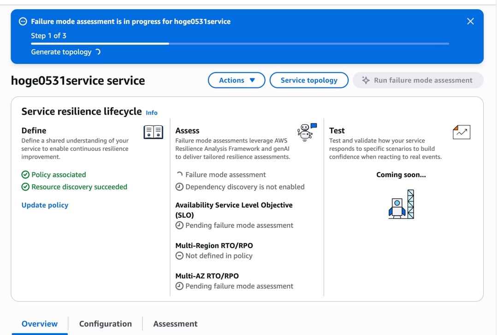Click the Coming soon rocket illustration
Viewport: 497px width, 335px height.
(401, 204)
